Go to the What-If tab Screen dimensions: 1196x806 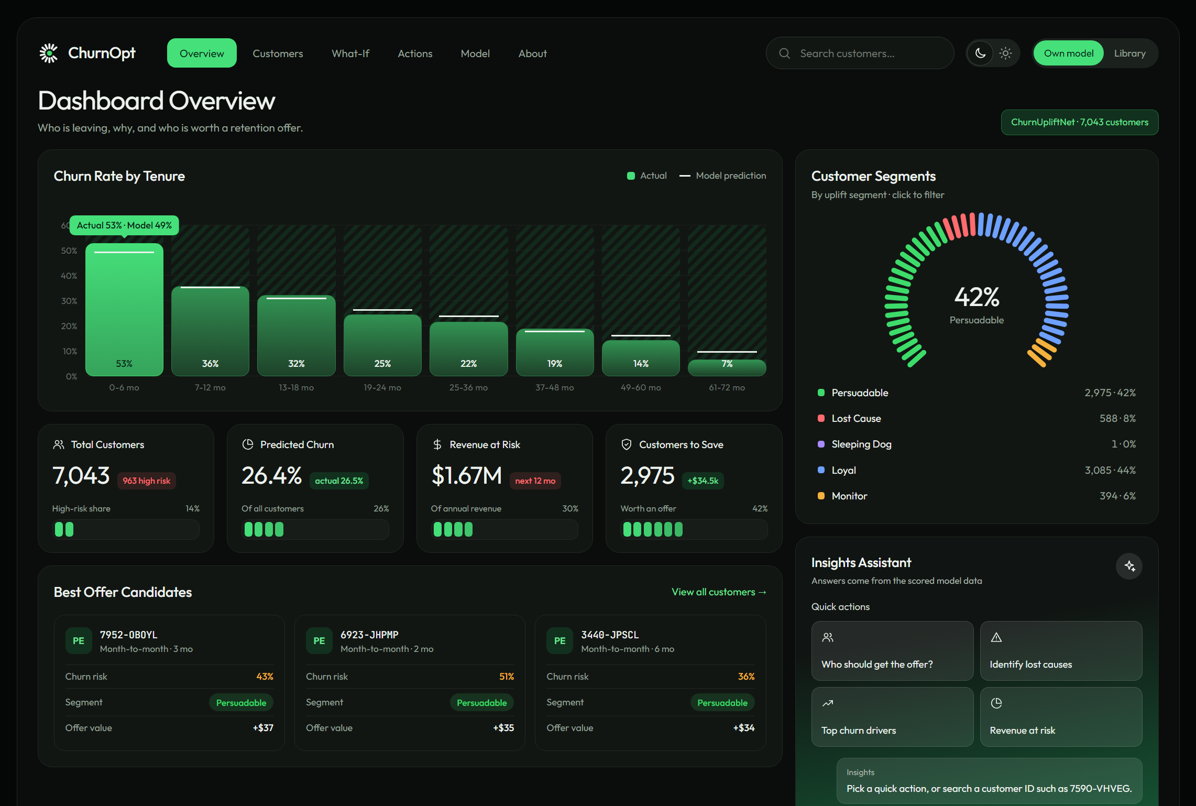pos(350,53)
